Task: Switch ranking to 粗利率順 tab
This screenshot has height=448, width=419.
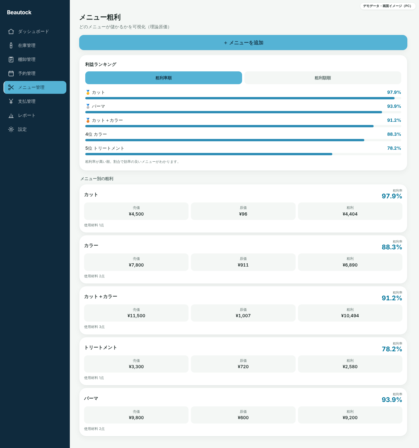Action: click(164, 78)
